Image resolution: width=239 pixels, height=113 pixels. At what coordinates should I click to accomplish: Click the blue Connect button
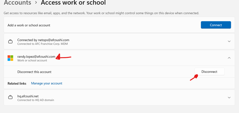[216, 25]
